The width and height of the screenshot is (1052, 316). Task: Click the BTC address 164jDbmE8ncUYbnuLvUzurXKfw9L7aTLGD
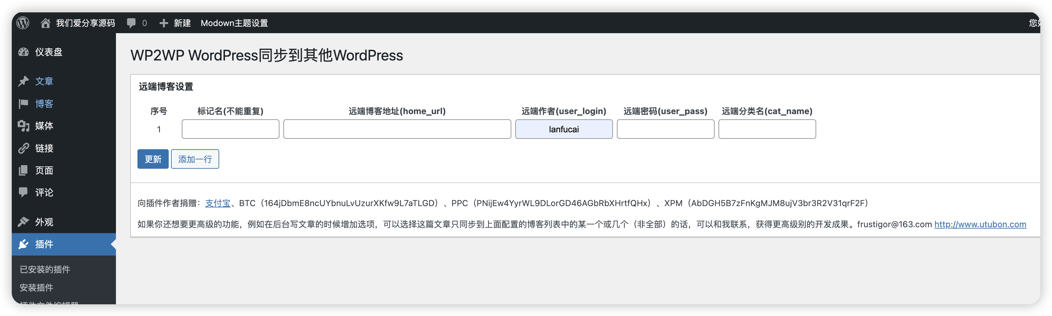[349, 203]
